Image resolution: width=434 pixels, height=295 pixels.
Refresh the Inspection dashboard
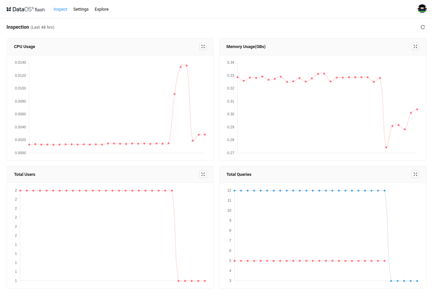click(423, 27)
